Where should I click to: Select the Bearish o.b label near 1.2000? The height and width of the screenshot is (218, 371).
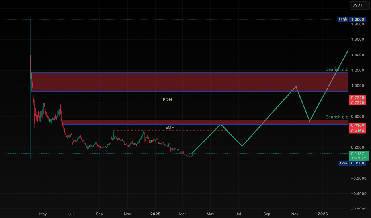[x=337, y=69]
